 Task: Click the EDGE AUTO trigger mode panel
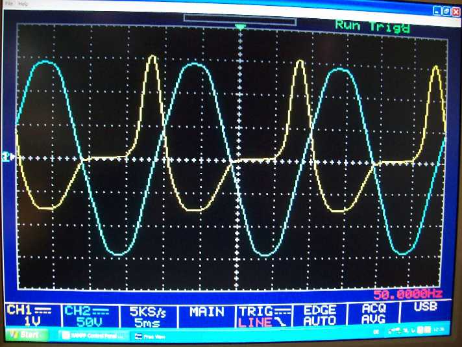[319, 315]
